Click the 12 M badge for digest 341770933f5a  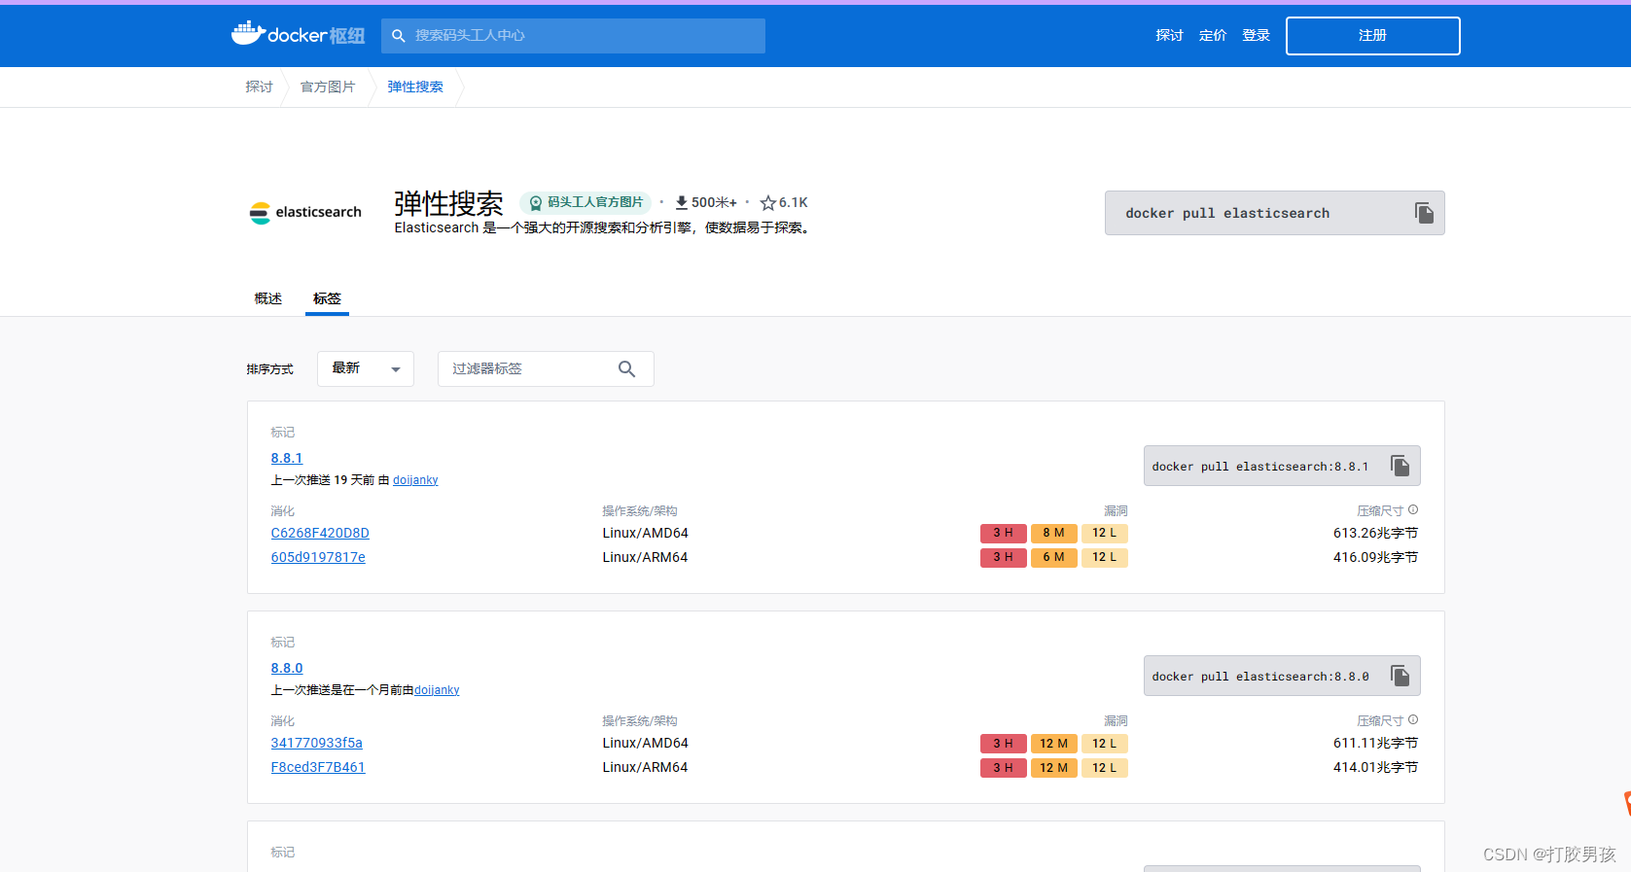[x=1053, y=744]
